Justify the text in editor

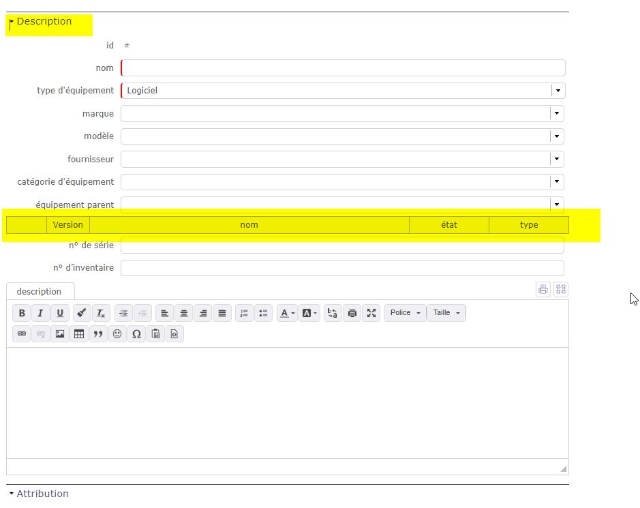point(222,313)
